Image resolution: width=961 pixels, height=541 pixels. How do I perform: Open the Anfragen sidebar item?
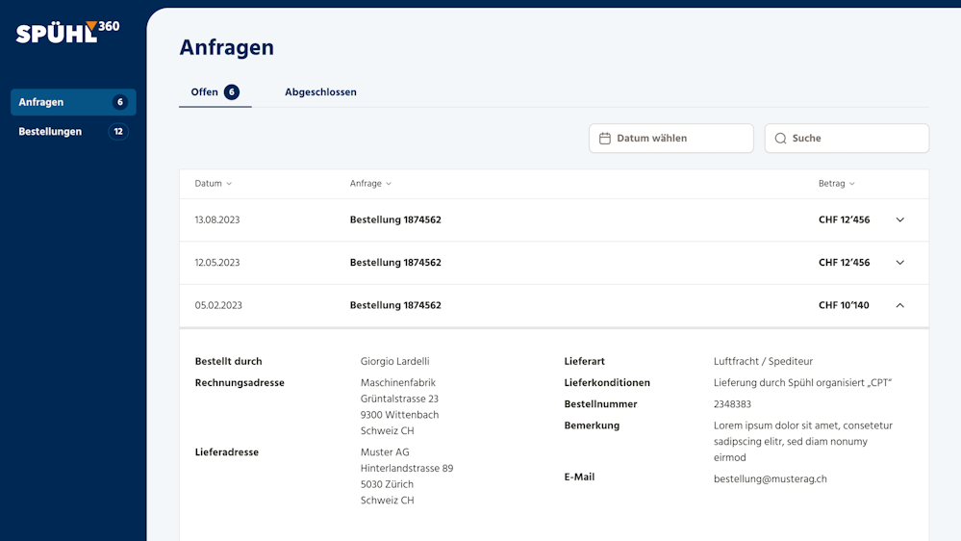tap(73, 102)
